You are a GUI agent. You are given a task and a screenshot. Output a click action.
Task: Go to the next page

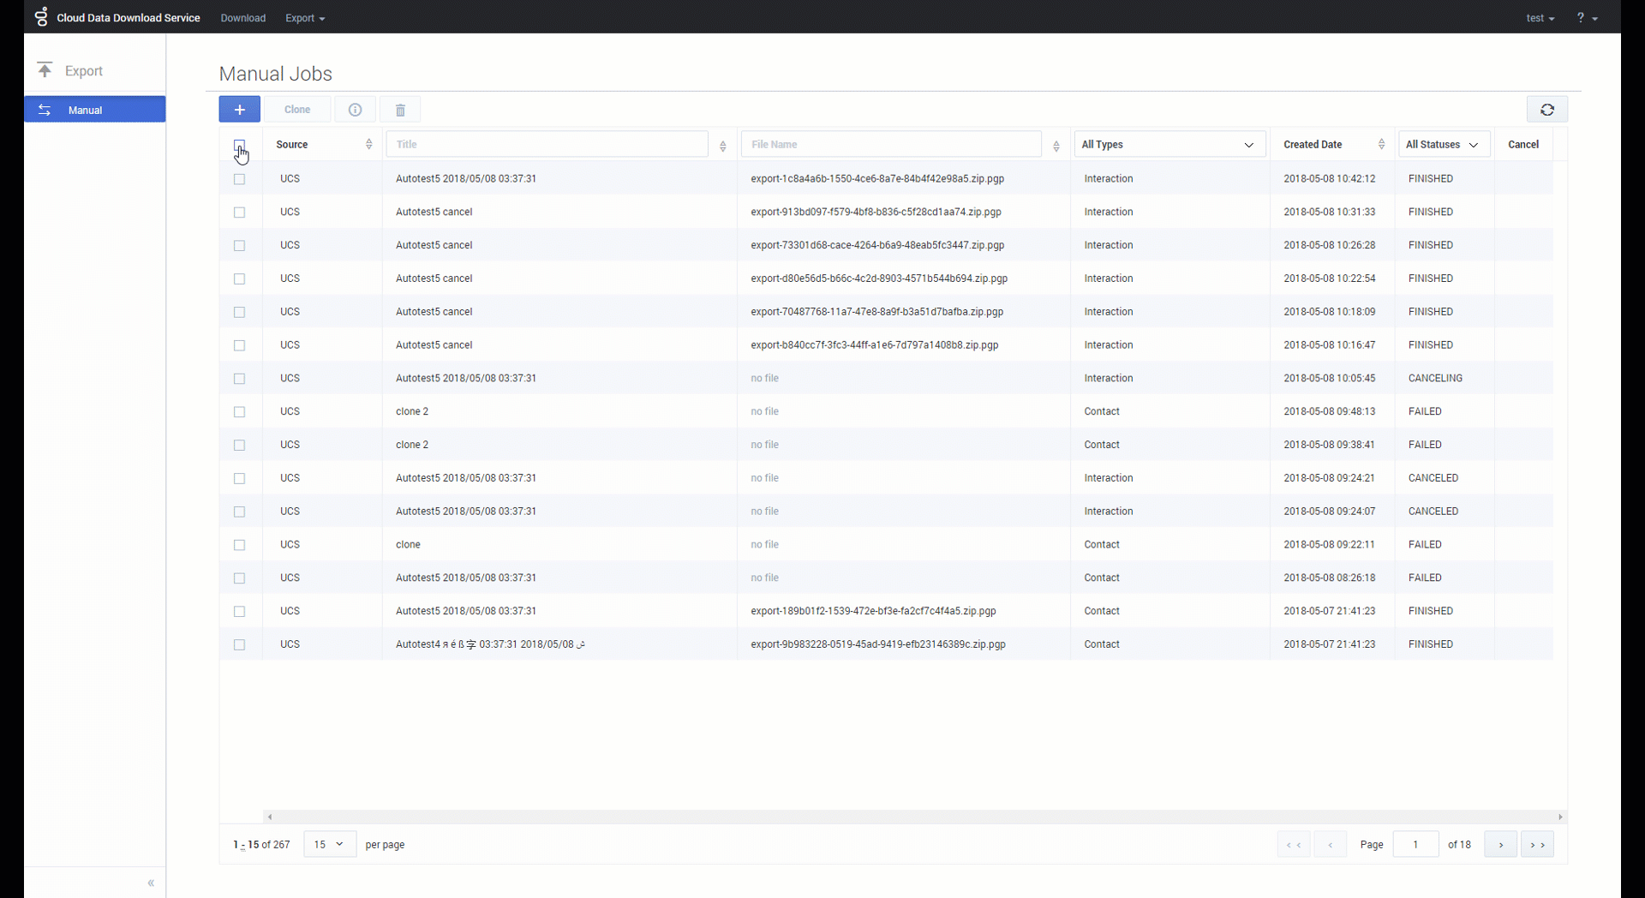[x=1500, y=845]
